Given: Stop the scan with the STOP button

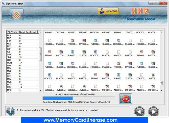Looking at the screenshot, I should tap(126, 99).
